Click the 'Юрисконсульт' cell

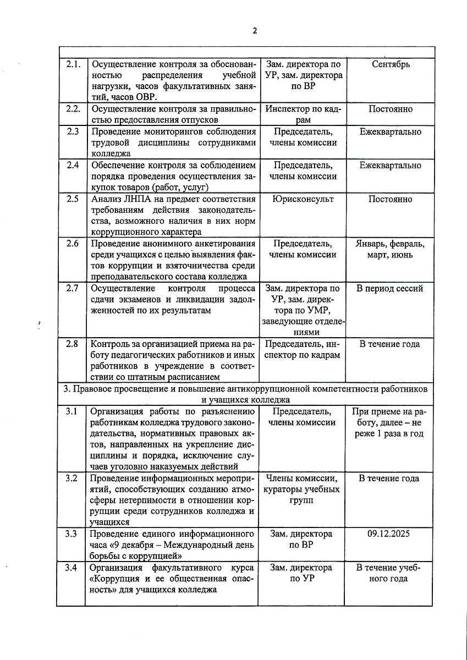pos(303,199)
